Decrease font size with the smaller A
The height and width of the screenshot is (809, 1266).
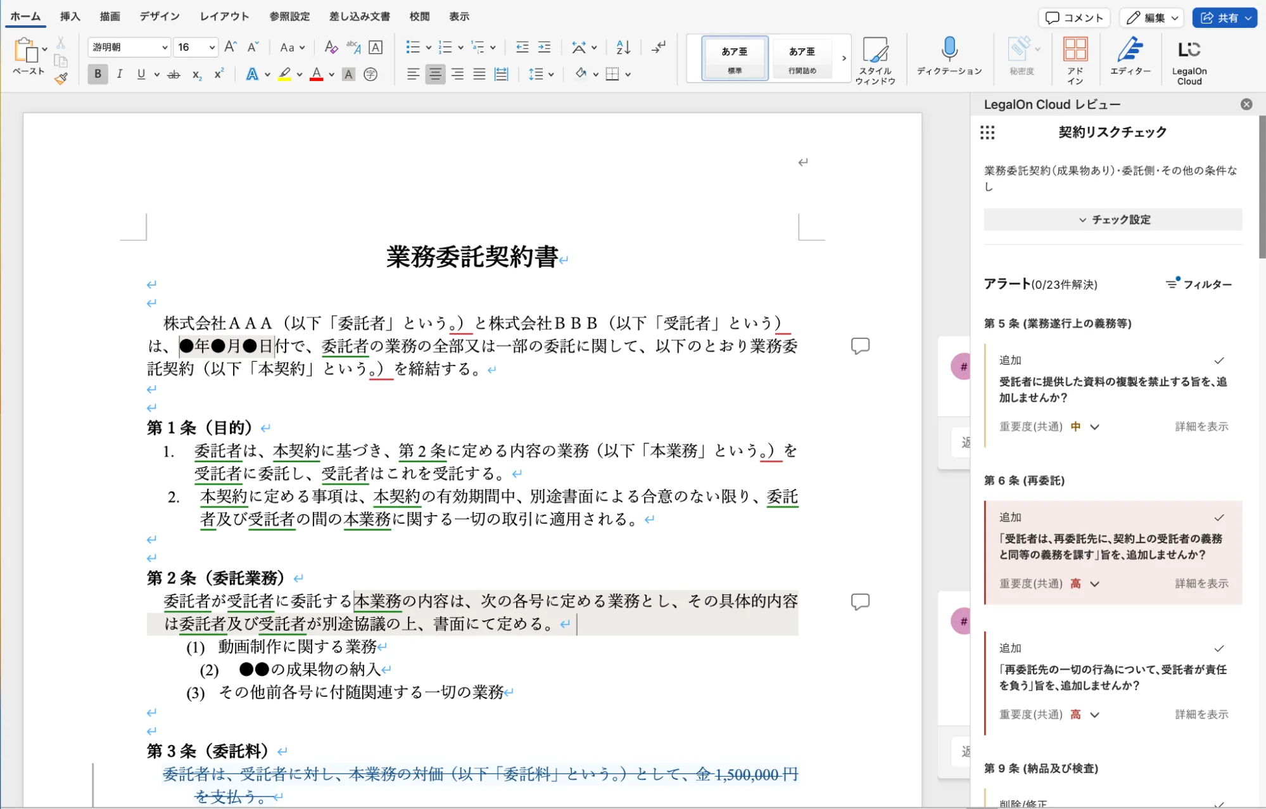[x=253, y=47]
